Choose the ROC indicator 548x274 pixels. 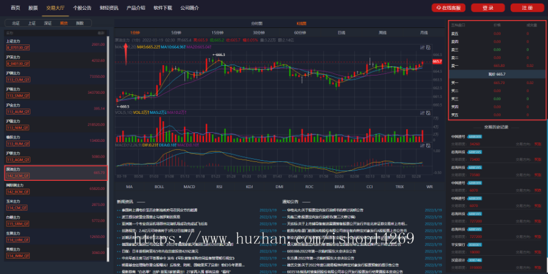tap(309, 187)
